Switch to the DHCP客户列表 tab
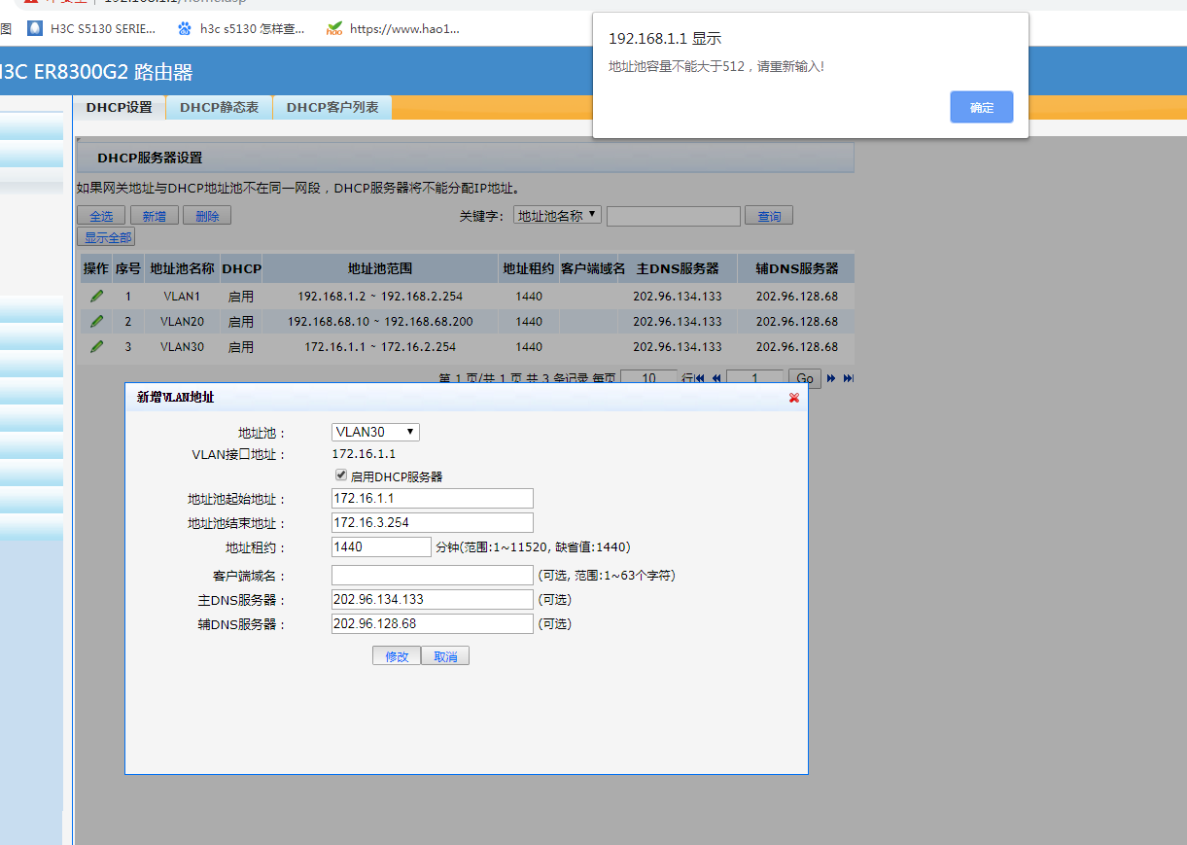1187x845 pixels. tap(332, 107)
